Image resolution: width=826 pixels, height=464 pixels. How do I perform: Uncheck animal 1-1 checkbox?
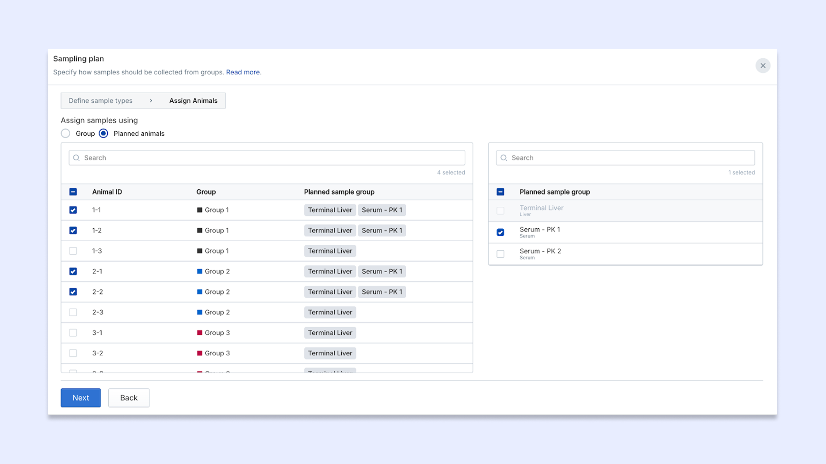tap(73, 210)
